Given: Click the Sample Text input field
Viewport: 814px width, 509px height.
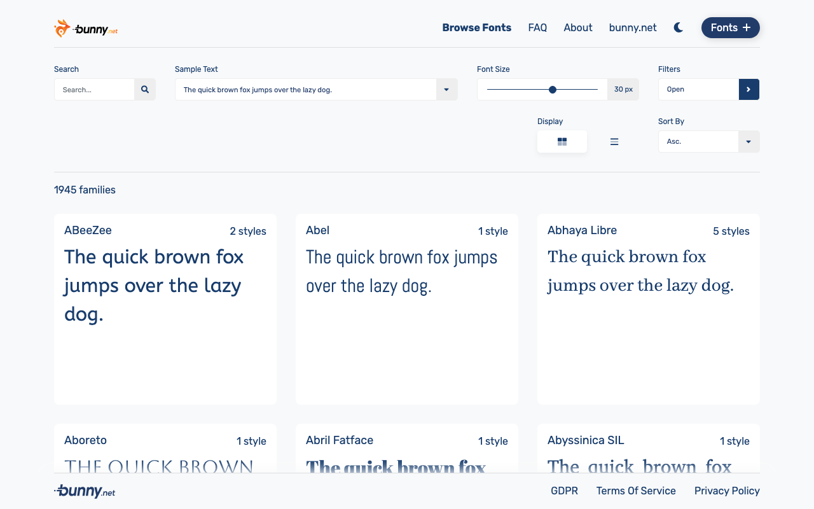Looking at the screenshot, I should coord(306,90).
